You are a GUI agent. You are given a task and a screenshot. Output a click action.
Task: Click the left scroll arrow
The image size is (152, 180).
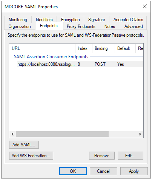[12, 134]
